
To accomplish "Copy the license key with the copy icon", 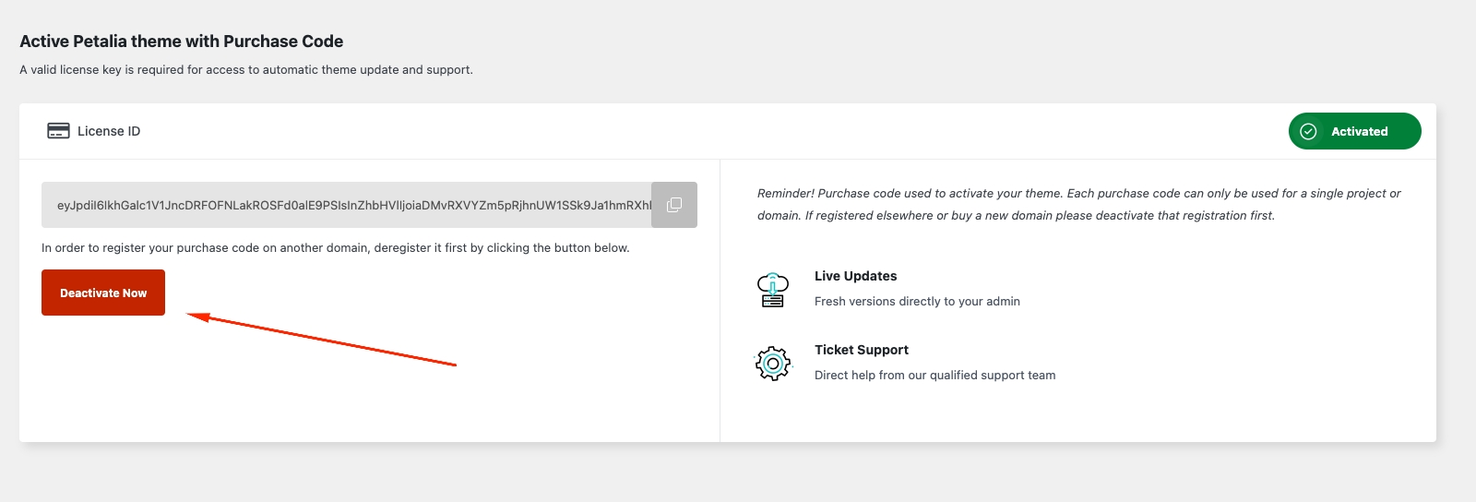I will (x=674, y=205).
